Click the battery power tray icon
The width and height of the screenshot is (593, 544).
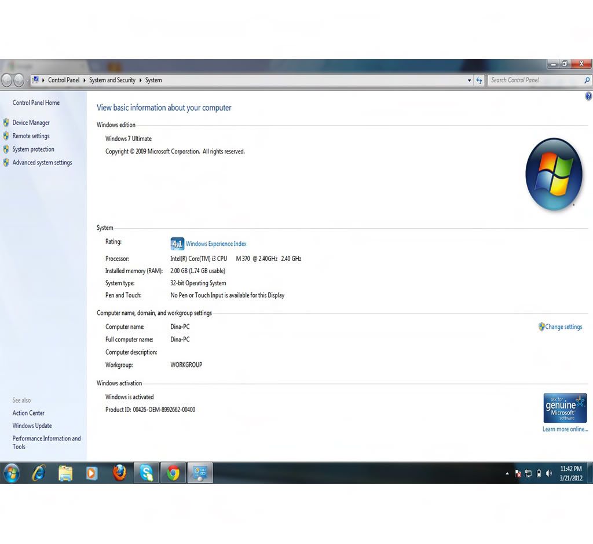click(539, 473)
